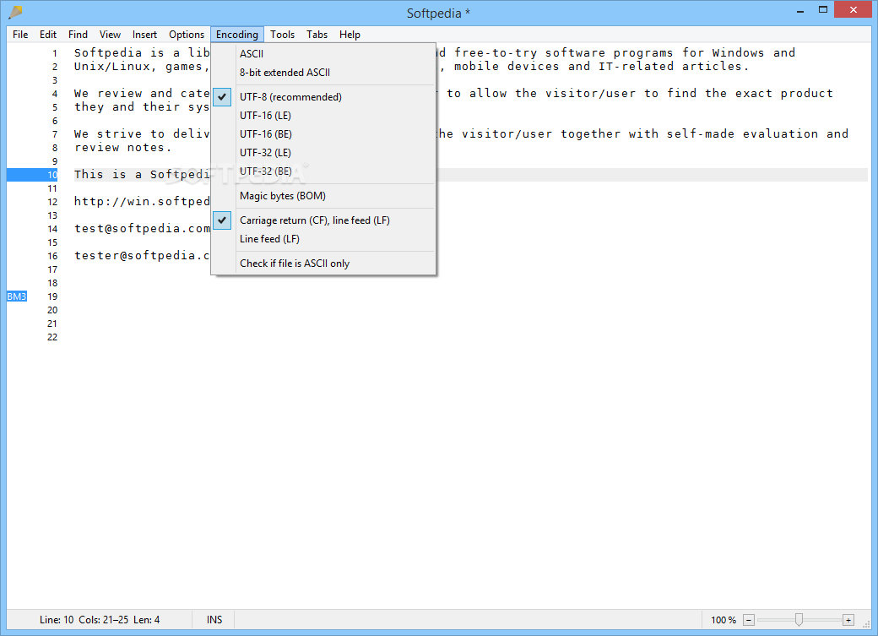Click 'they and their sys' text on line 5

pos(142,107)
